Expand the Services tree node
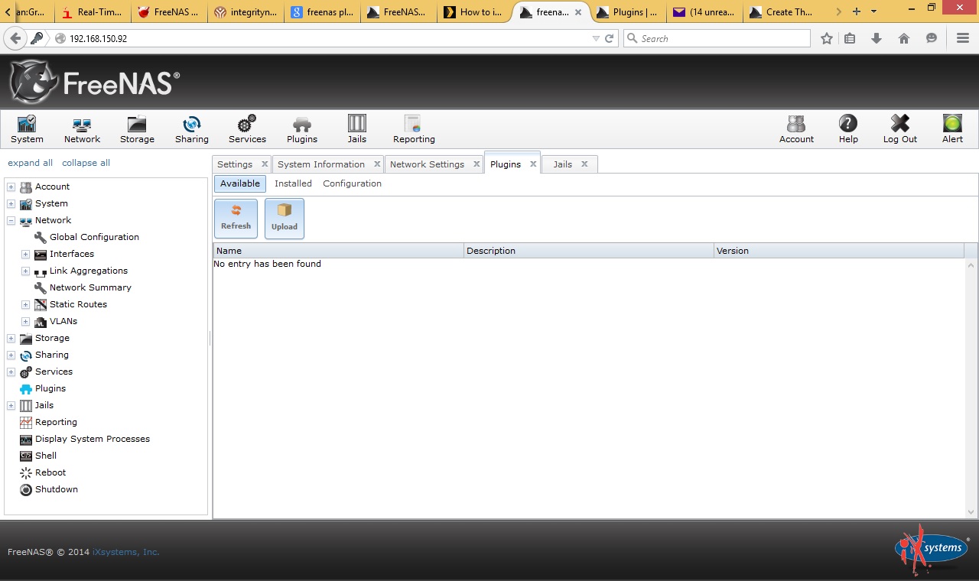 pos(11,372)
